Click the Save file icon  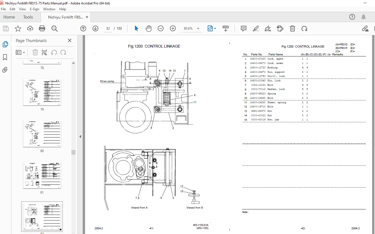click(x=6, y=28)
